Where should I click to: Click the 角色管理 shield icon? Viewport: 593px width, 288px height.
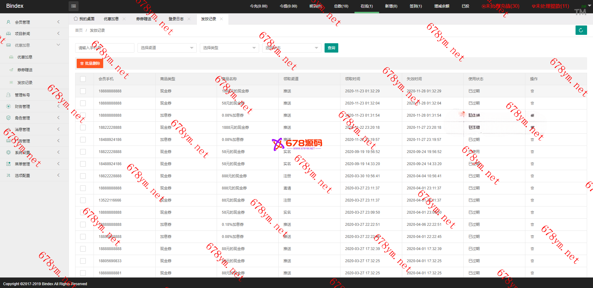point(8,118)
